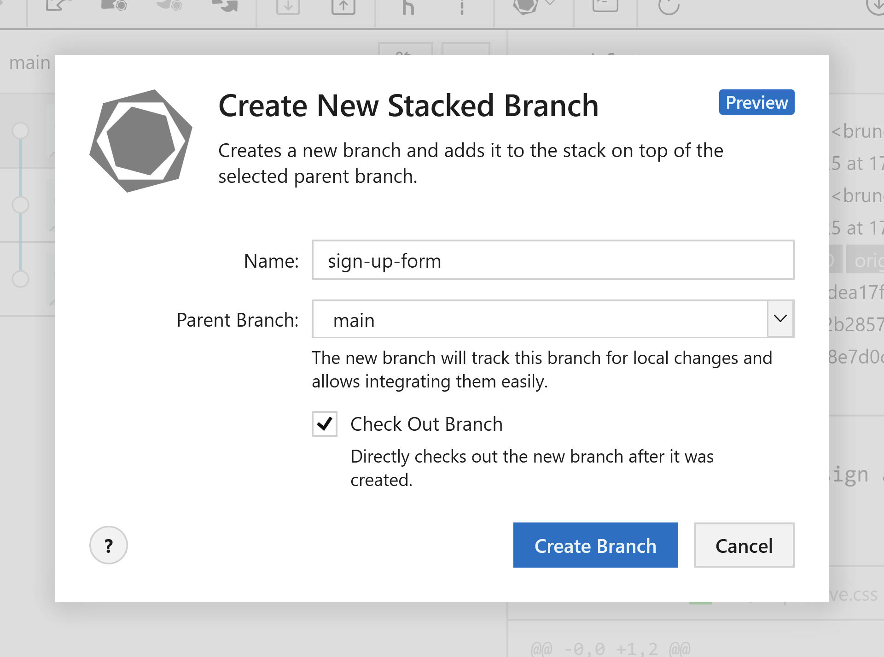Click the Push icon in the toolbar

(343, 7)
